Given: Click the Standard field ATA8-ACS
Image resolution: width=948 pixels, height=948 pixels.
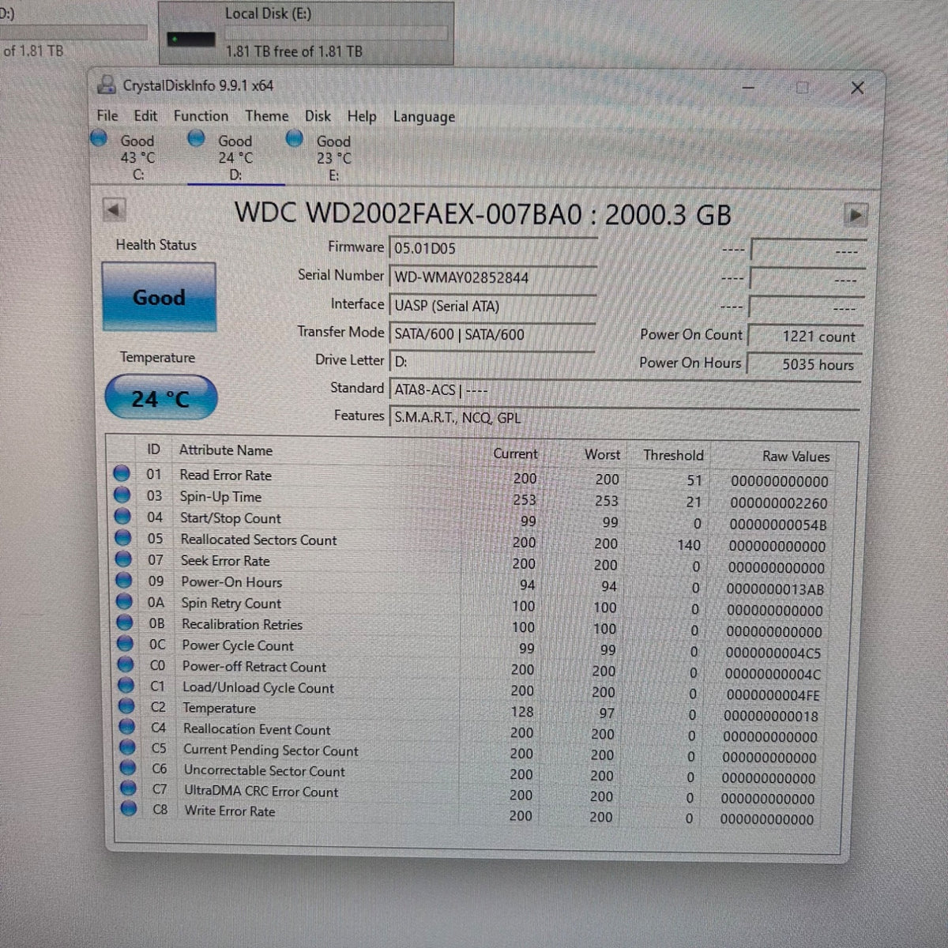Looking at the screenshot, I should point(624,389).
